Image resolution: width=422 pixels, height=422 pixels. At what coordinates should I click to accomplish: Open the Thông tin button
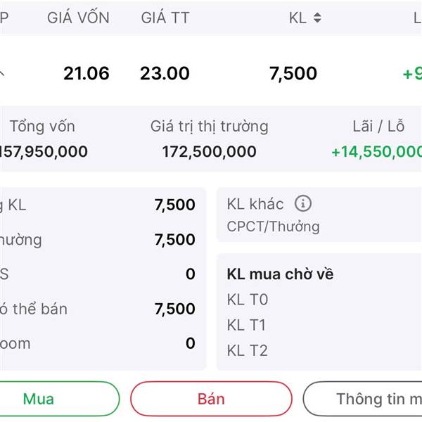pos(366,399)
